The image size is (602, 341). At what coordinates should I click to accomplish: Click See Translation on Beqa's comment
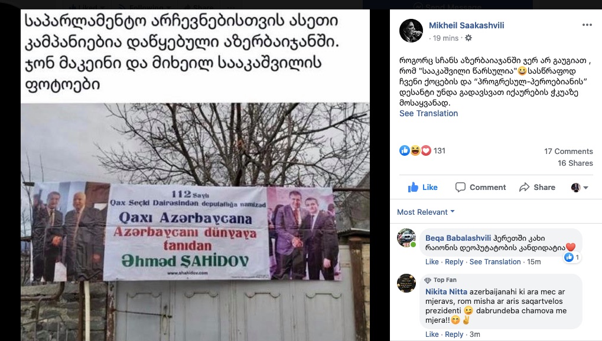click(495, 261)
